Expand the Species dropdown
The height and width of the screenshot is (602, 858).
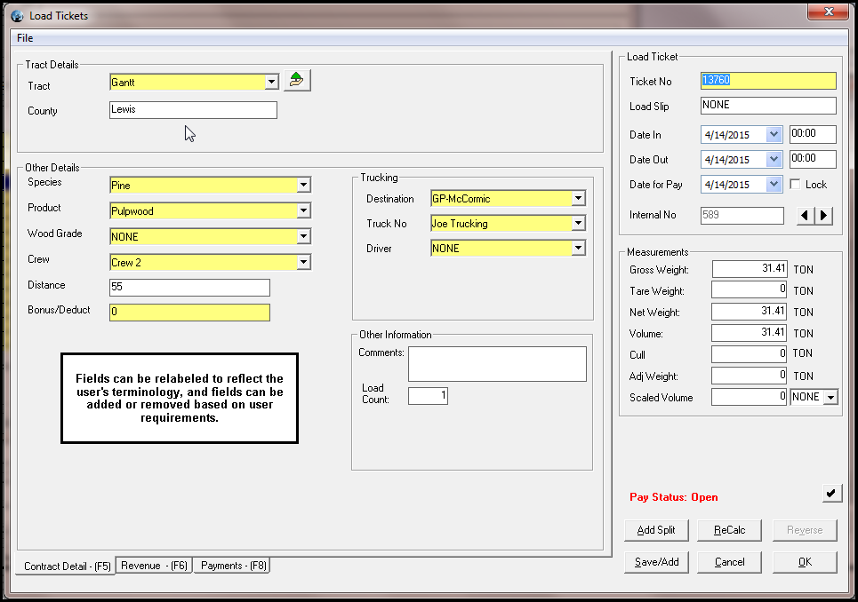click(304, 186)
